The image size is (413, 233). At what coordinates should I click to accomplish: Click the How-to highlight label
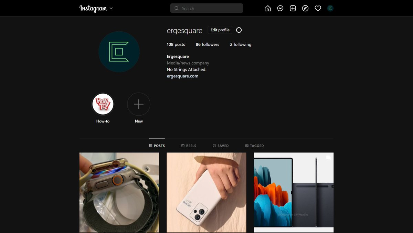[x=103, y=121]
